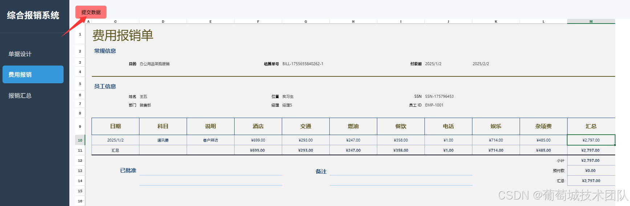Click the 交通 table header
The width and height of the screenshot is (630, 206).
coord(306,126)
